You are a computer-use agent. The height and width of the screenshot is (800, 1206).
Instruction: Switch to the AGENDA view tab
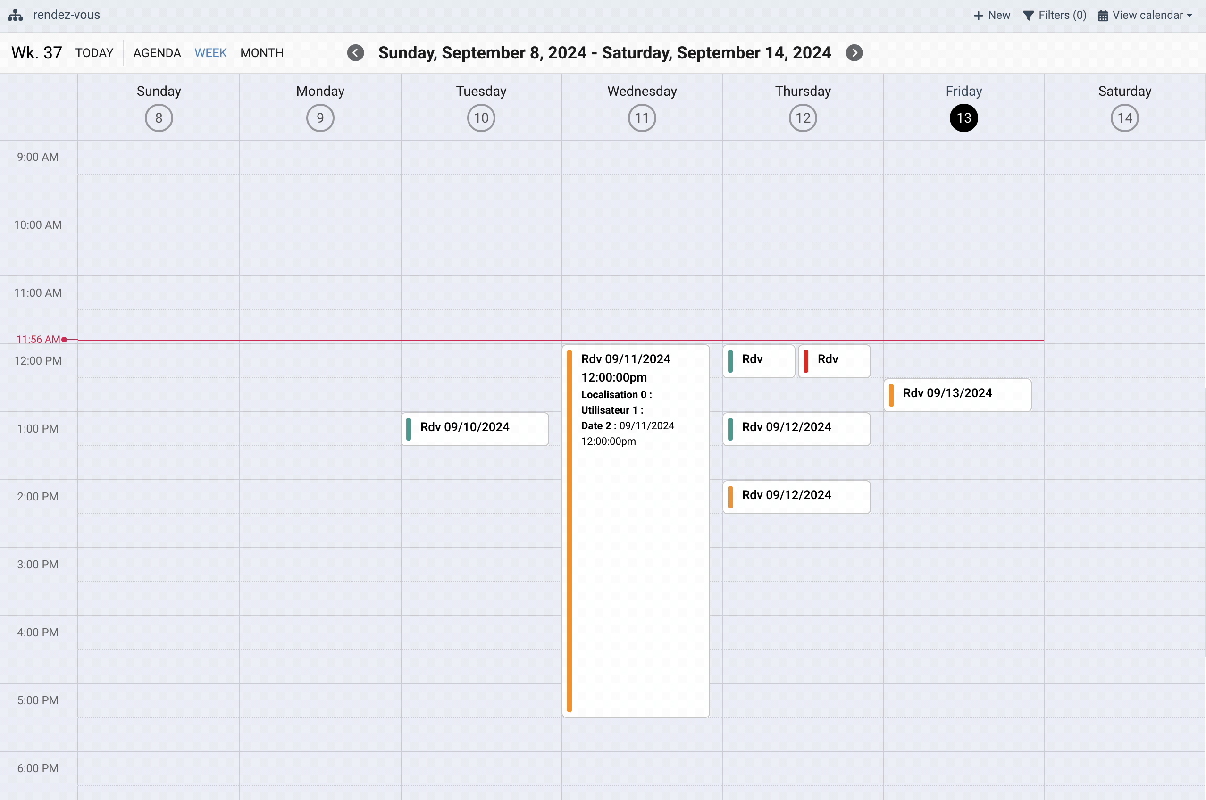tap(157, 52)
